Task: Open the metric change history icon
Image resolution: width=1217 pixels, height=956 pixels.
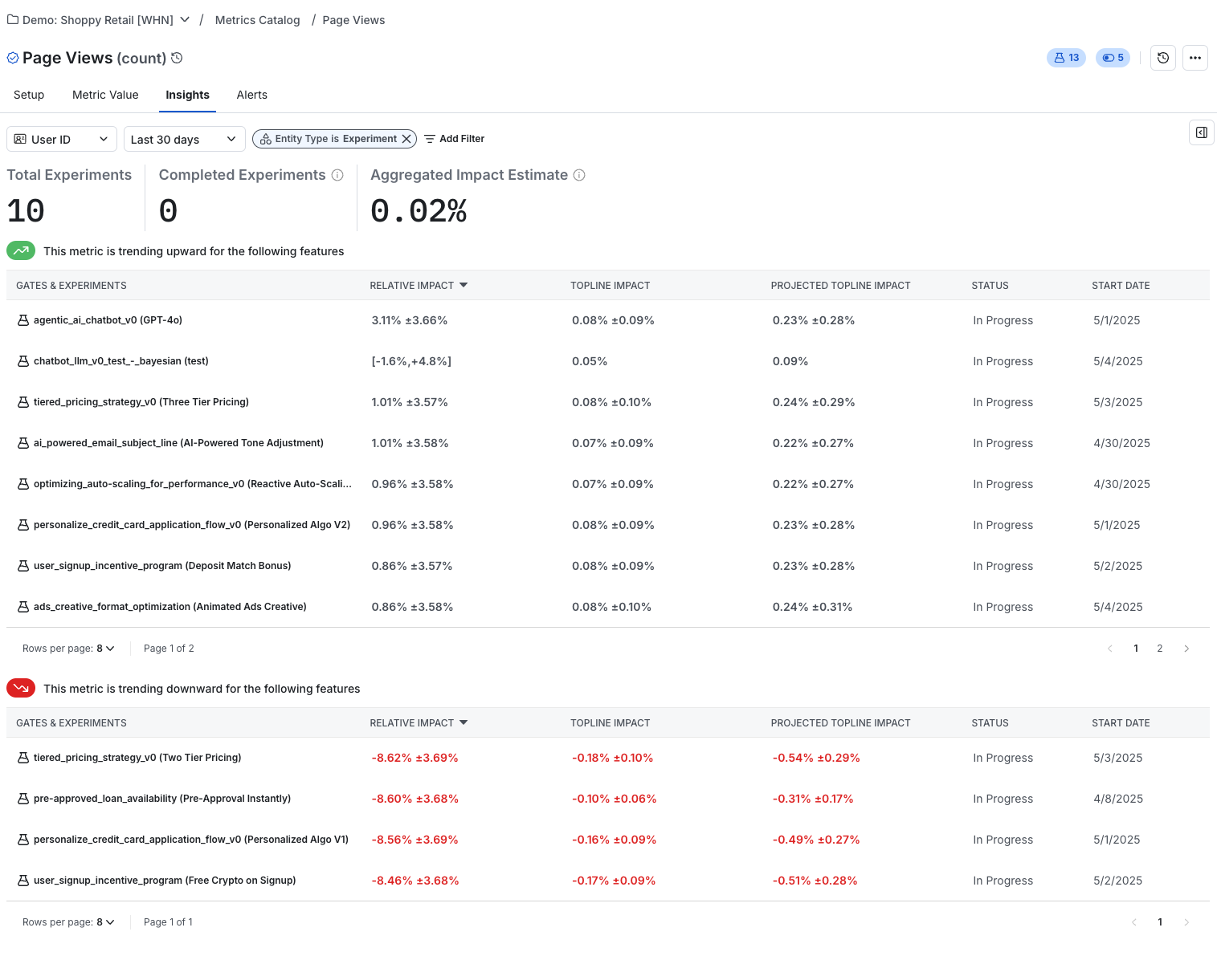Action: [x=1162, y=57]
